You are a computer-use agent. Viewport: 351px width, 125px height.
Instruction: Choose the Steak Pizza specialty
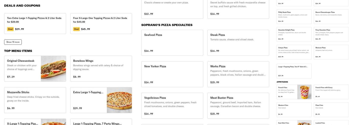[238, 43]
